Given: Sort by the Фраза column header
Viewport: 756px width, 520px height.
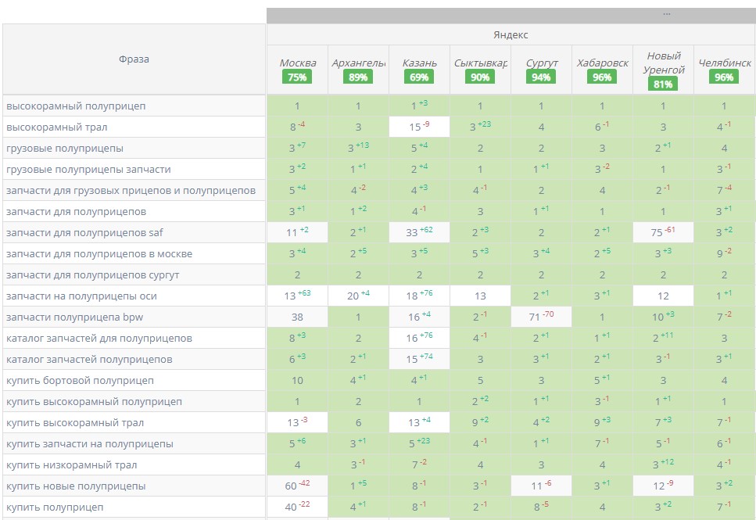Looking at the screenshot, I should pyautogui.click(x=134, y=59).
